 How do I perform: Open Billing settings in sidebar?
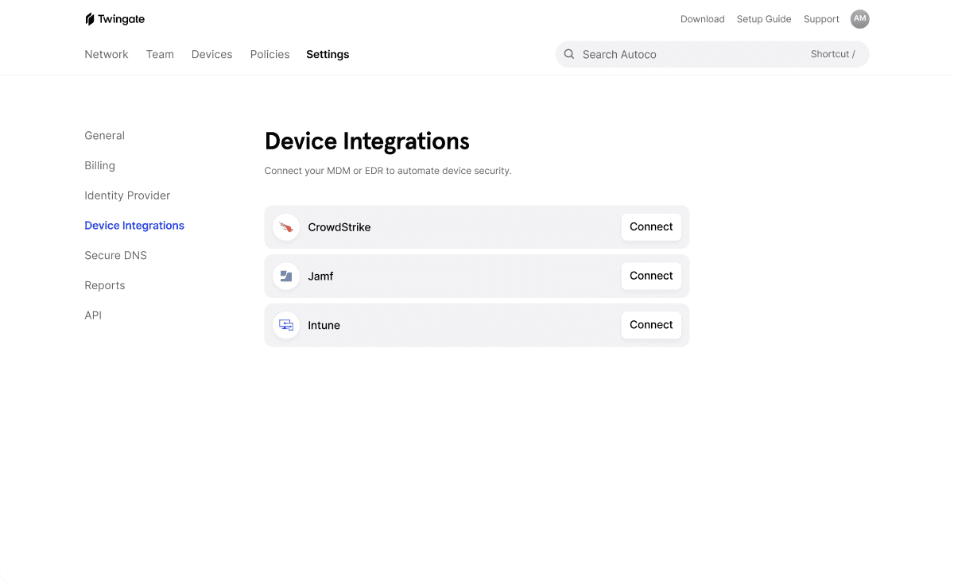100,165
